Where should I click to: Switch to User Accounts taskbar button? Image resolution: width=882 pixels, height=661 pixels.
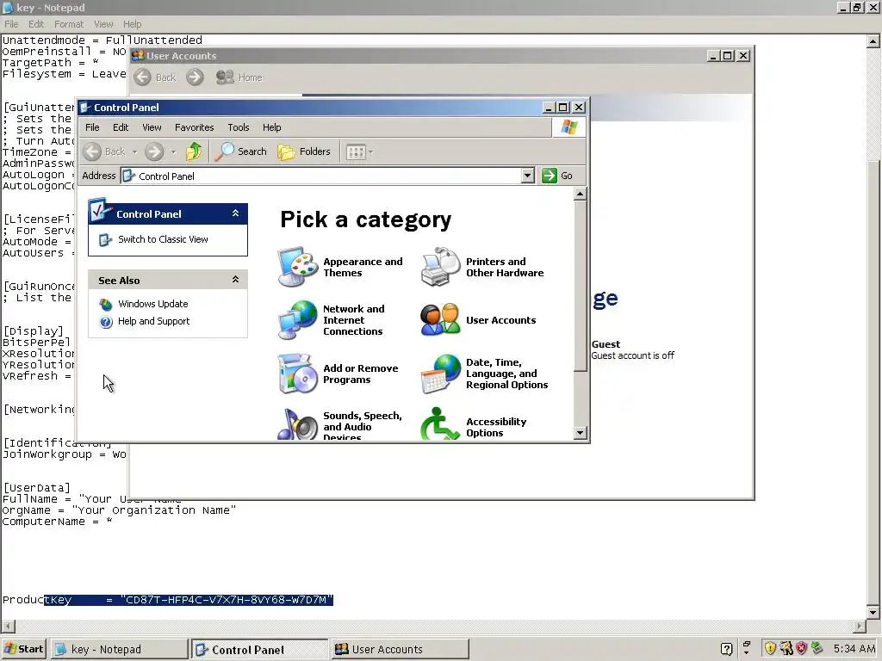[x=399, y=649]
